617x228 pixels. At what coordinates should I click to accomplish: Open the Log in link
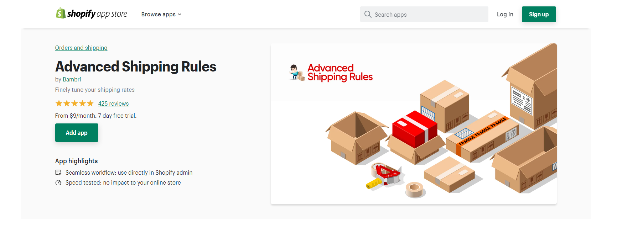click(505, 15)
